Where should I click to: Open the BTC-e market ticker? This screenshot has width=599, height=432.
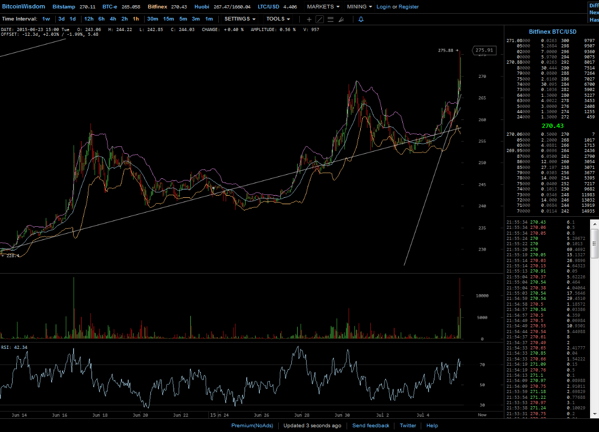tap(121, 7)
